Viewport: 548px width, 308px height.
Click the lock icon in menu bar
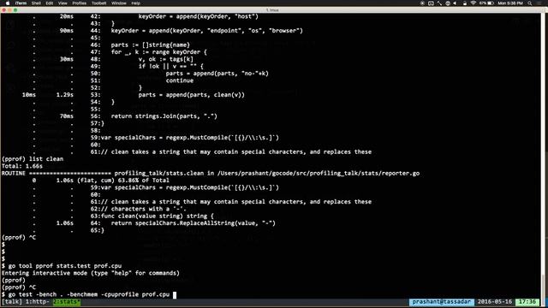click(464, 3)
